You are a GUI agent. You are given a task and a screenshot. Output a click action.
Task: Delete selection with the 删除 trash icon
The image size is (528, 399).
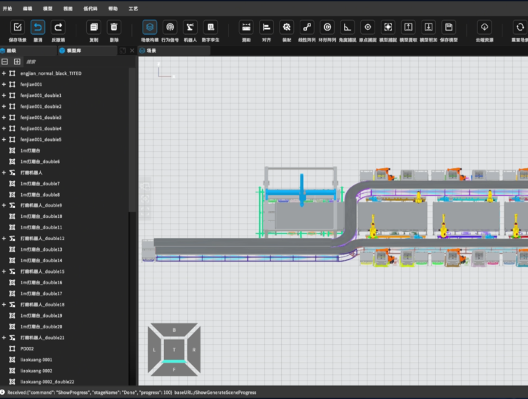click(x=114, y=27)
